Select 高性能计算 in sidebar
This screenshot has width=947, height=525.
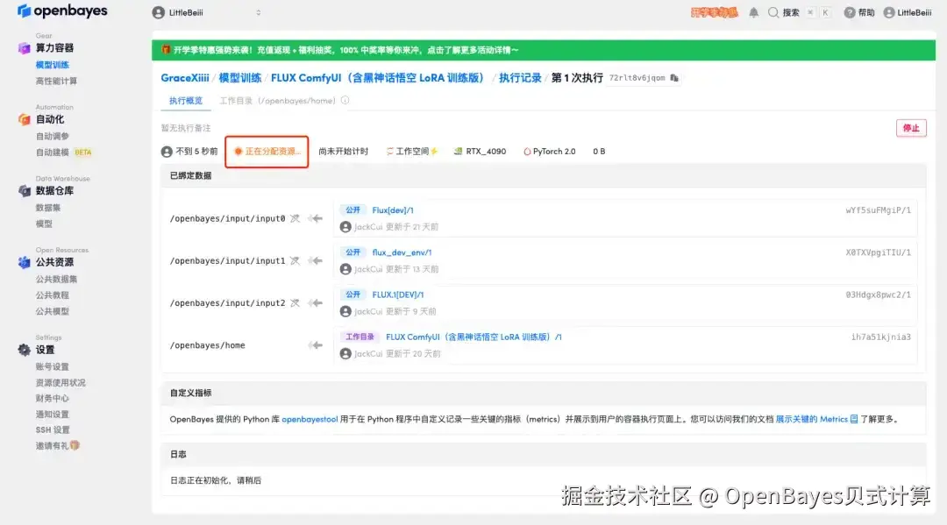coord(56,81)
